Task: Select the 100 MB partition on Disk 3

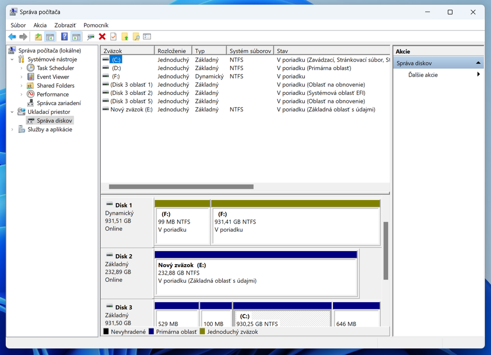Action: tap(216, 315)
